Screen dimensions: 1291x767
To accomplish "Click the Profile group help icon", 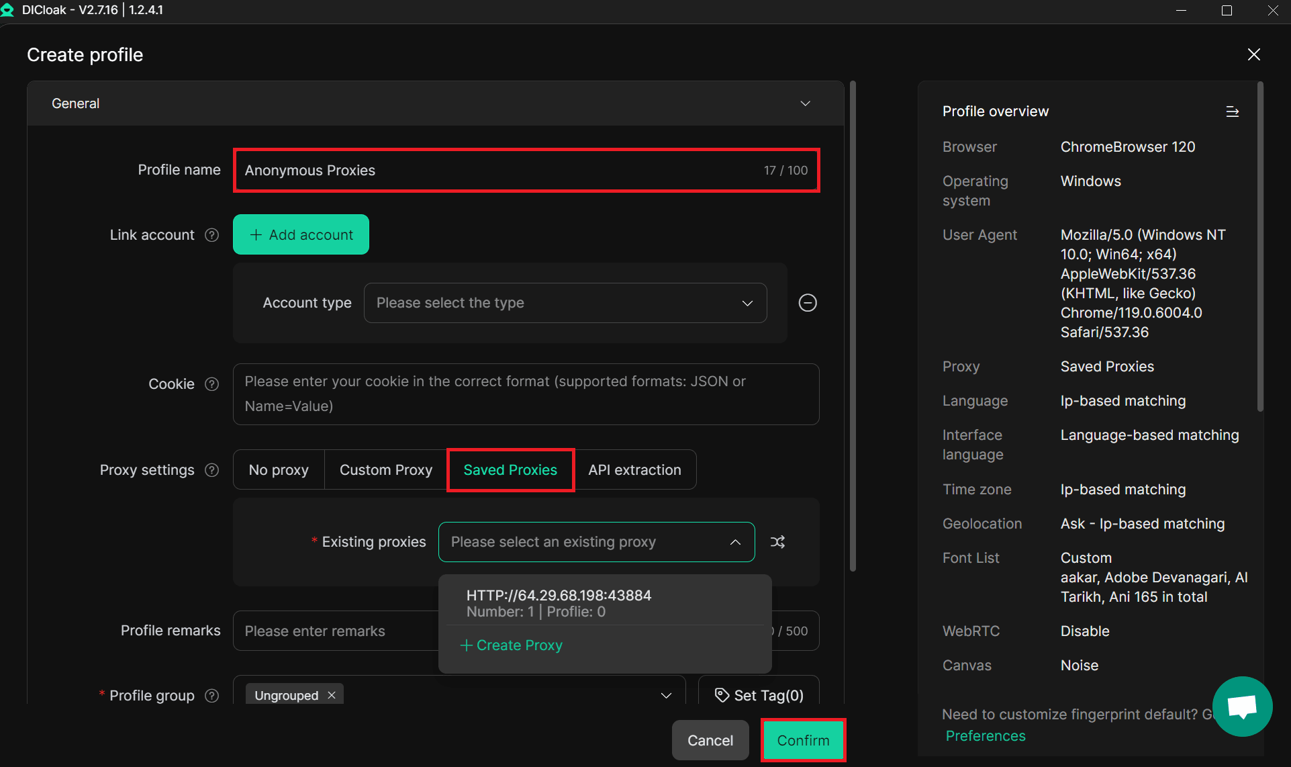I will (x=211, y=696).
